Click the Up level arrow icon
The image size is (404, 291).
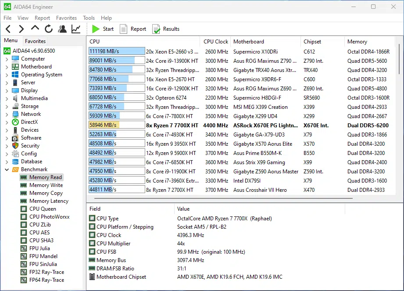point(35,29)
